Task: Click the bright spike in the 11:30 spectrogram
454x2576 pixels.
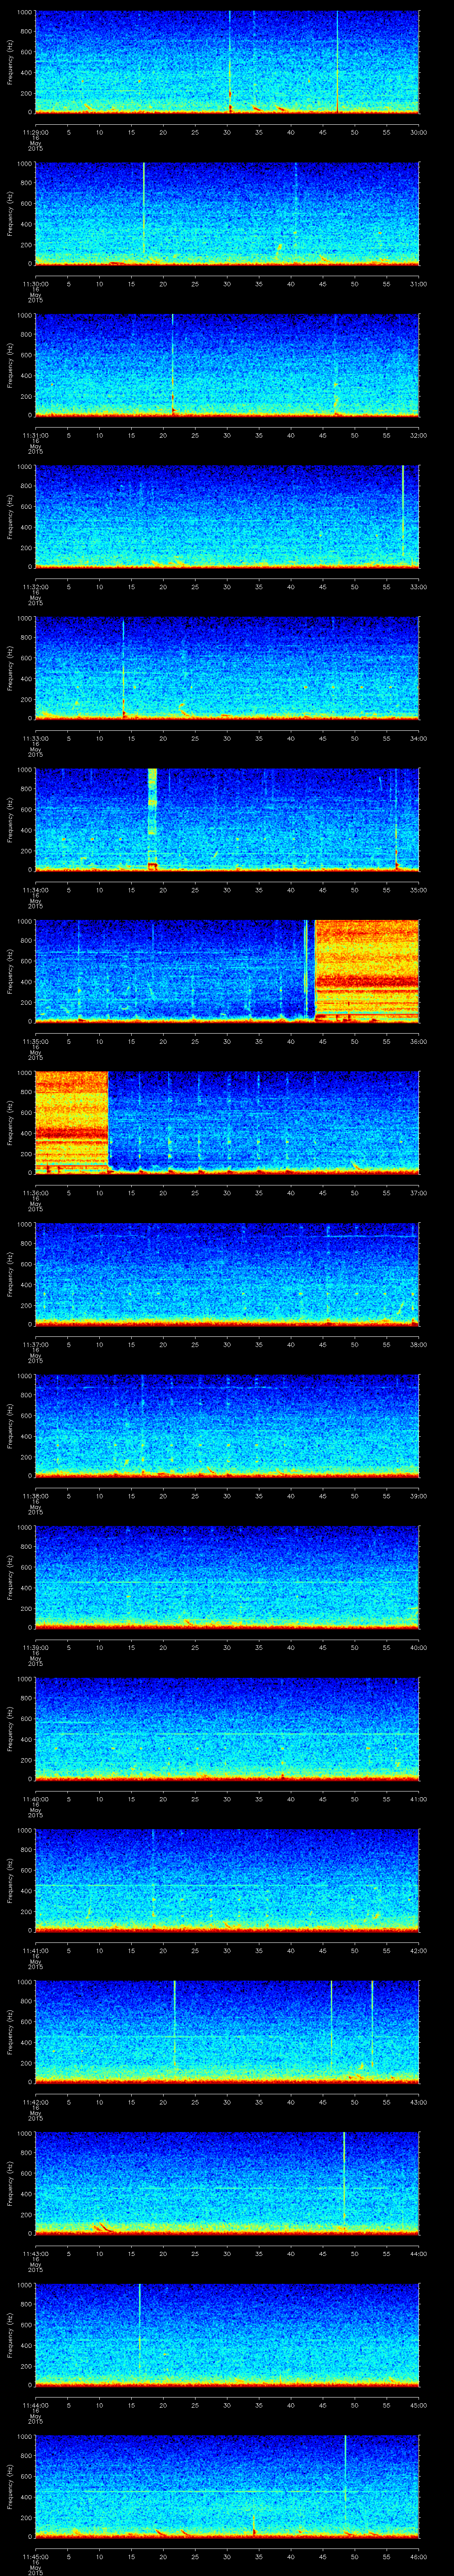Action: (x=144, y=210)
